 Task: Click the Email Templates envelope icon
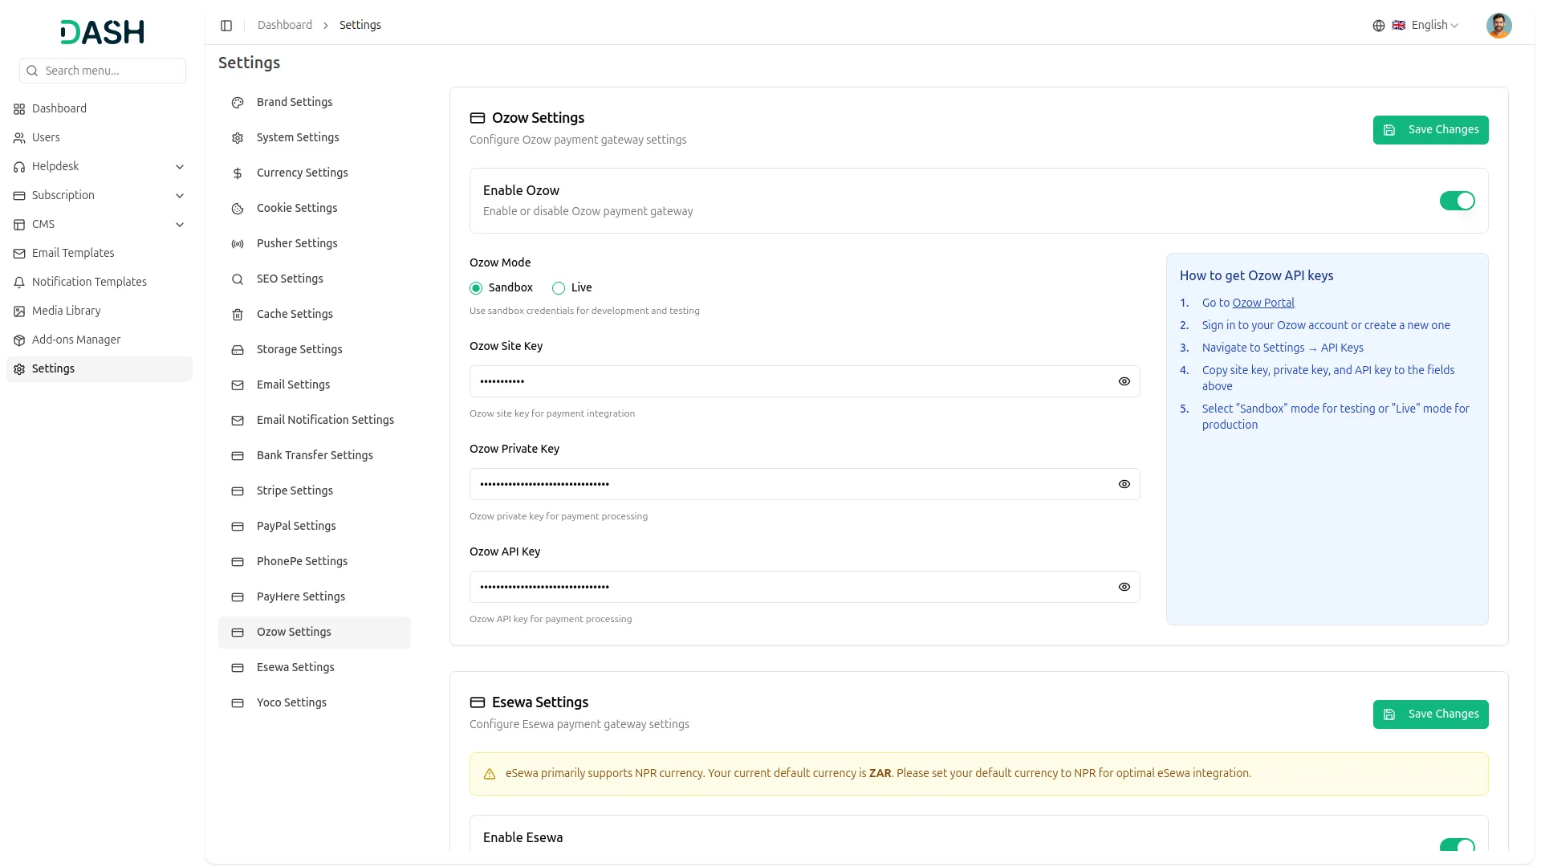[x=19, y=254]
